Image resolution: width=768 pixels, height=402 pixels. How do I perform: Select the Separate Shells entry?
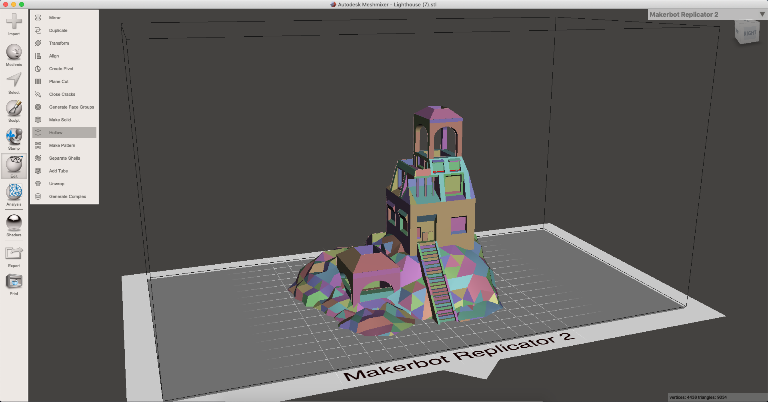pyautogui.click(x=64, y=158)
